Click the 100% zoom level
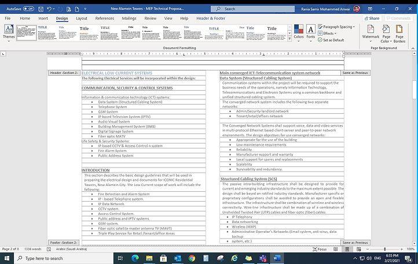Image resolution: width=418 pixels, height=264 pixels. (410, 249)
